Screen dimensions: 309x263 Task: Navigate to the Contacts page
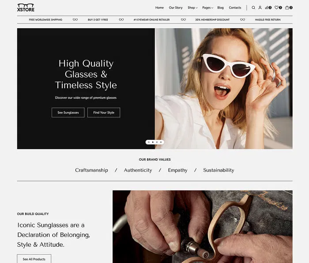(235, 8)
